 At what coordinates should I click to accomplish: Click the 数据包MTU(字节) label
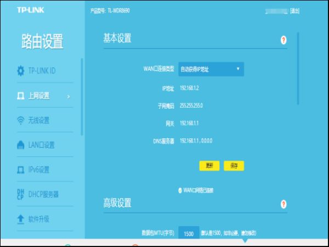click(x=158, y=233)
